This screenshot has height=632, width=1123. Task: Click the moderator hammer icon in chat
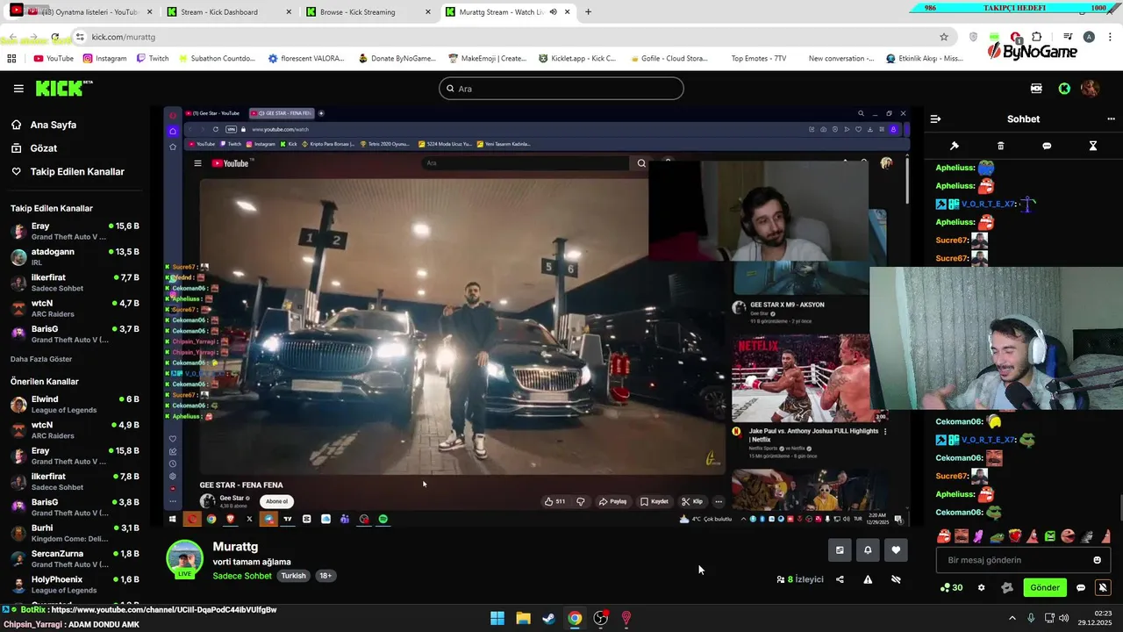point(955,146)
